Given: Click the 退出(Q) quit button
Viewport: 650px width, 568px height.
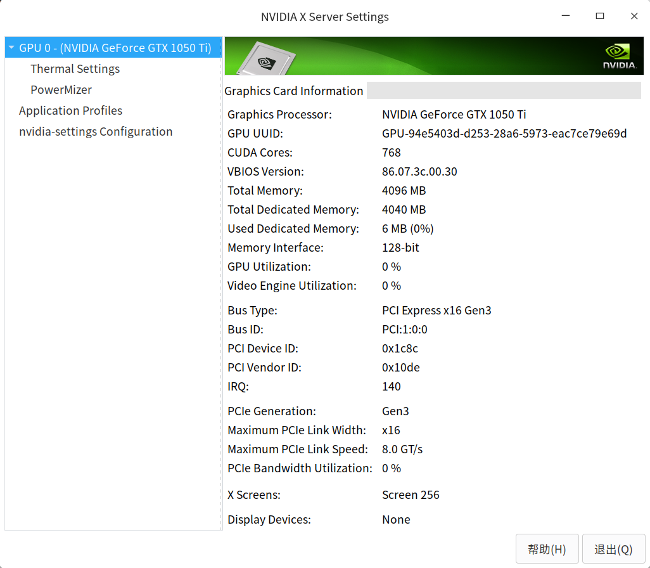Looking at the screenshot, I should coord(613,548).
